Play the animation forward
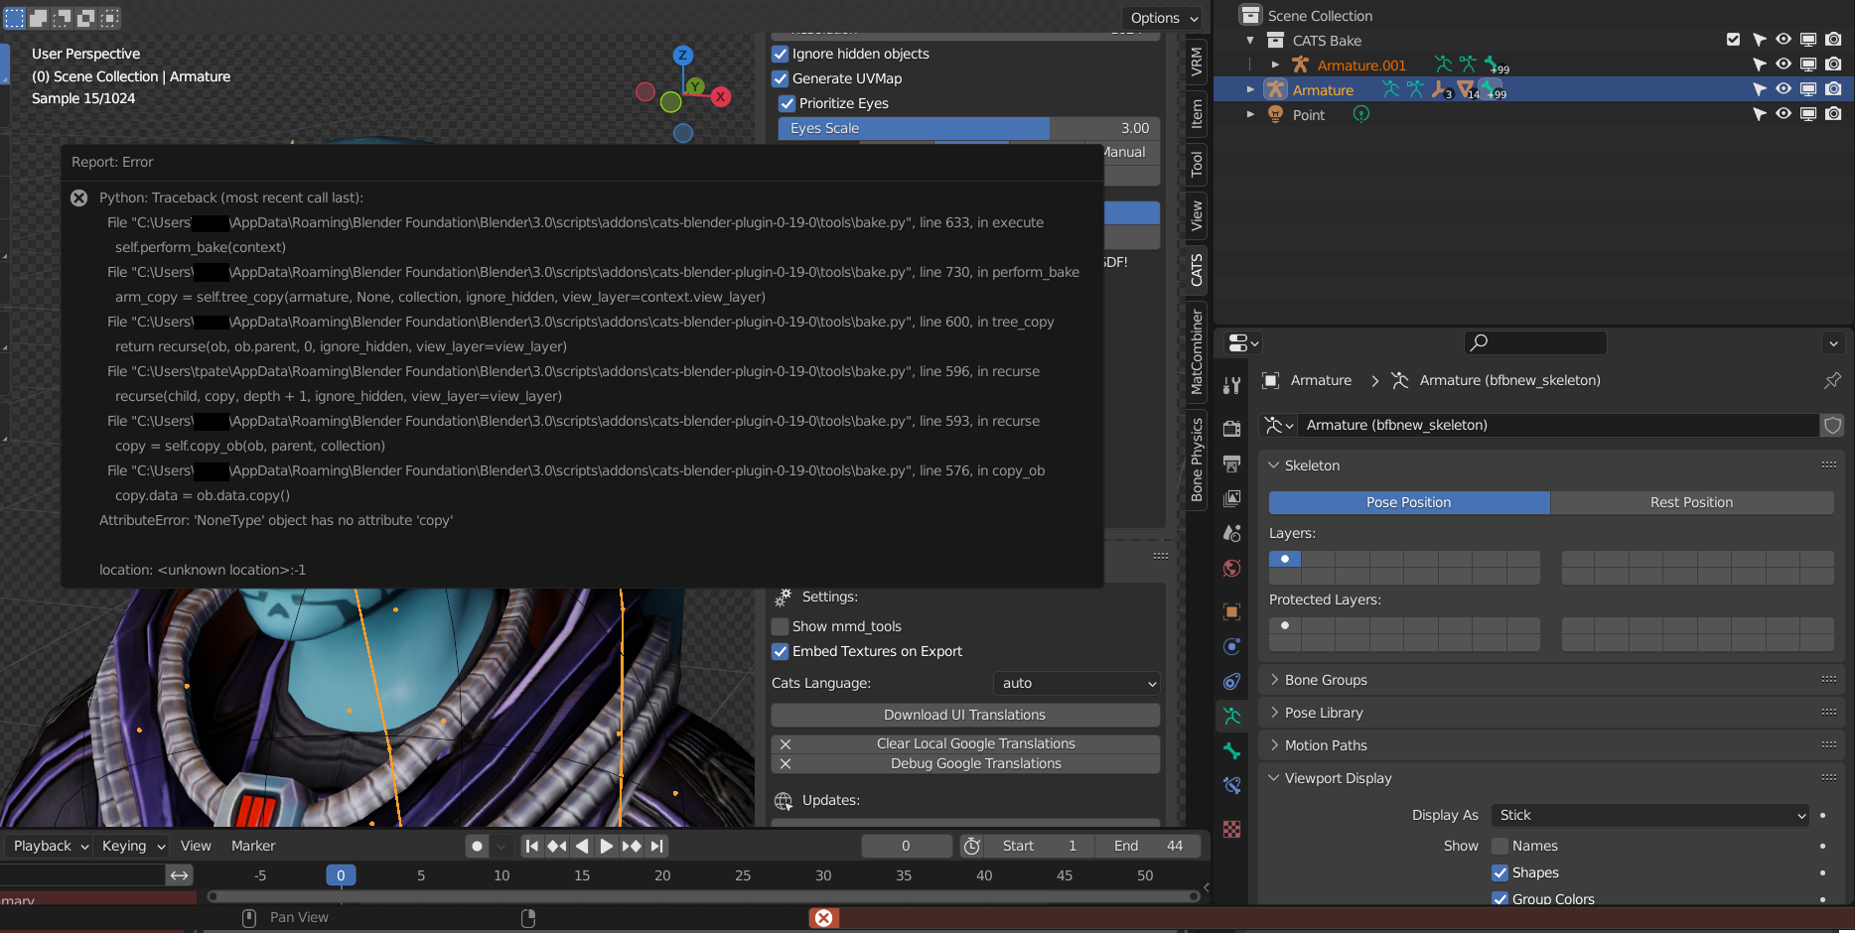Viewport: 1855px width, 933px height. [x=607, y=846]
